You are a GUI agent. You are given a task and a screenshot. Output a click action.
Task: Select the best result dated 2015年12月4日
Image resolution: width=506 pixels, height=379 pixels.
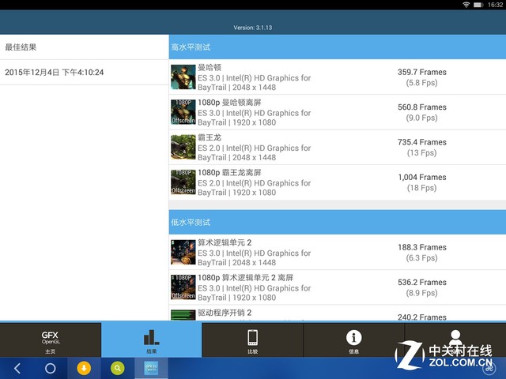coord(55,72)
